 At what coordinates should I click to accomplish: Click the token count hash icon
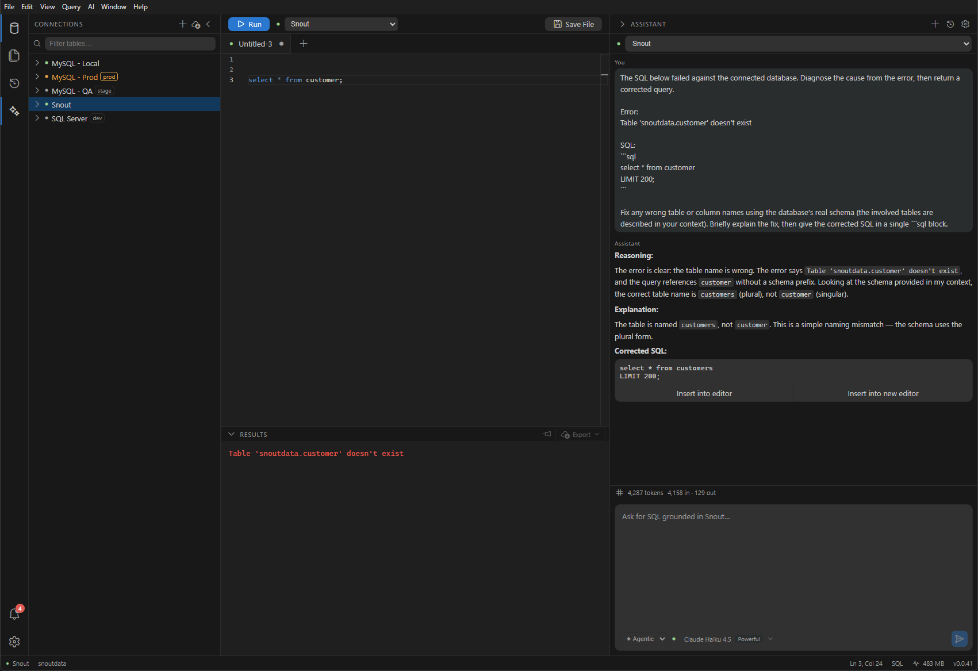(x=619, y=493)
